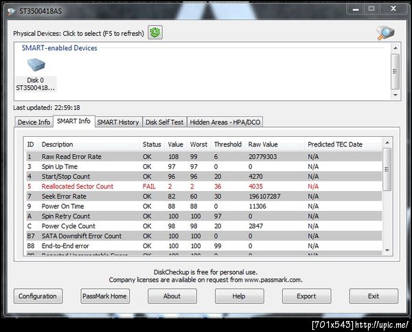Click down arrow of SMART table scrollbar
The height and width of the screenshot is (332, 412).
click(387, 250)
